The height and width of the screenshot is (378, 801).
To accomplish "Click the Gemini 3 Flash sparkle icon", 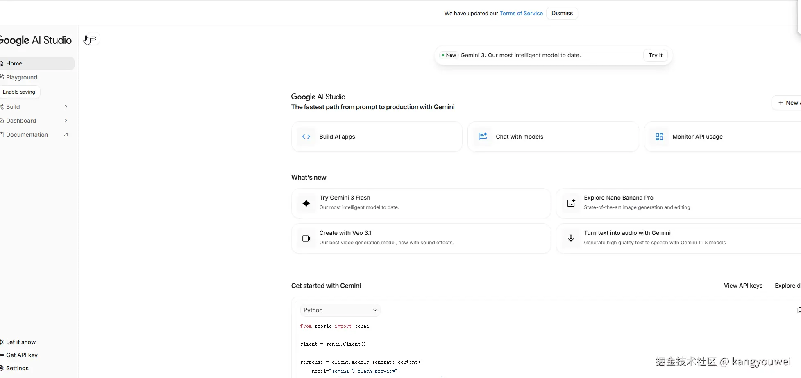I will 306,203.
